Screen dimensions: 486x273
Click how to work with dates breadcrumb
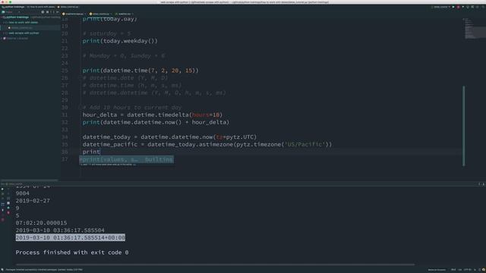coord(41,7)
